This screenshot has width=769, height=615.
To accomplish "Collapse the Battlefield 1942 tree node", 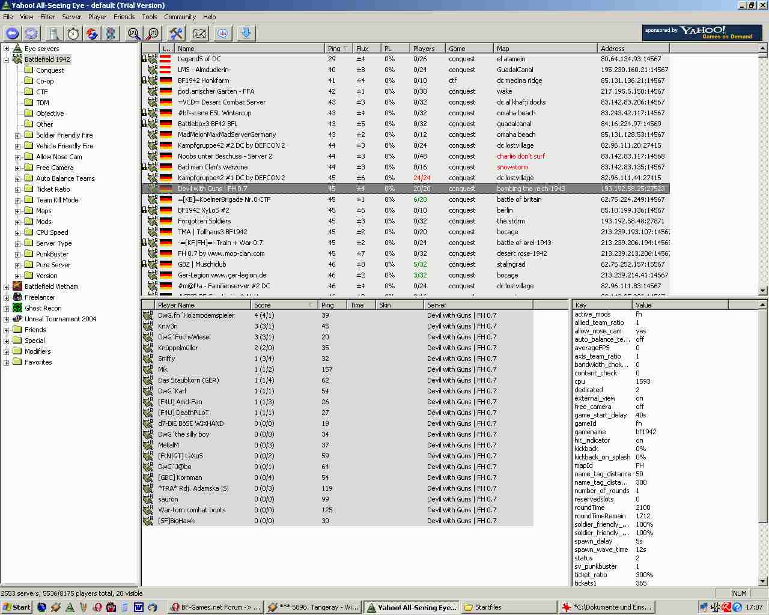I will pos(7,59).
